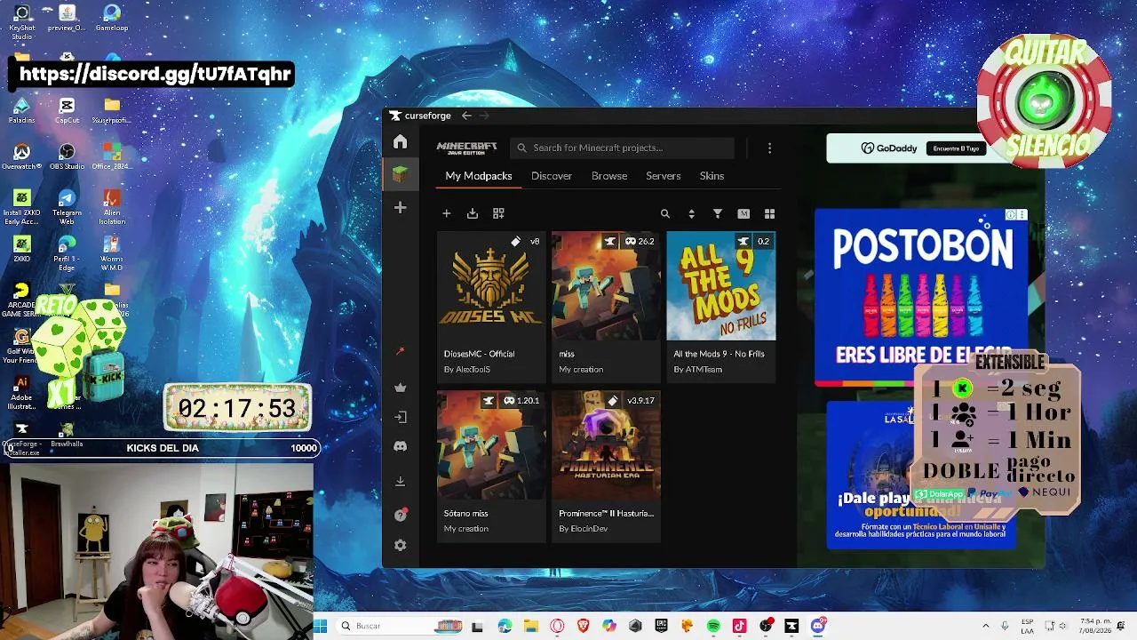Viewport: 1137px width, 640px height.
Task: Open Discord from the taskbar
Action: click(817, 626)
